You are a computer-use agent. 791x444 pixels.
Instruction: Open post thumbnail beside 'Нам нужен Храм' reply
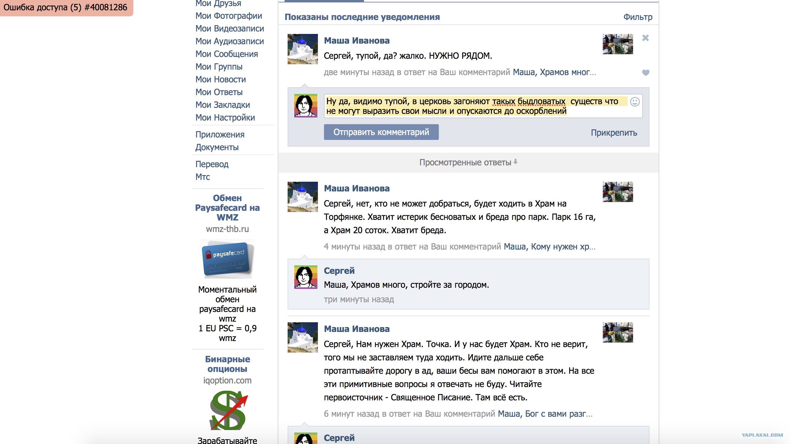coord(618,332)
